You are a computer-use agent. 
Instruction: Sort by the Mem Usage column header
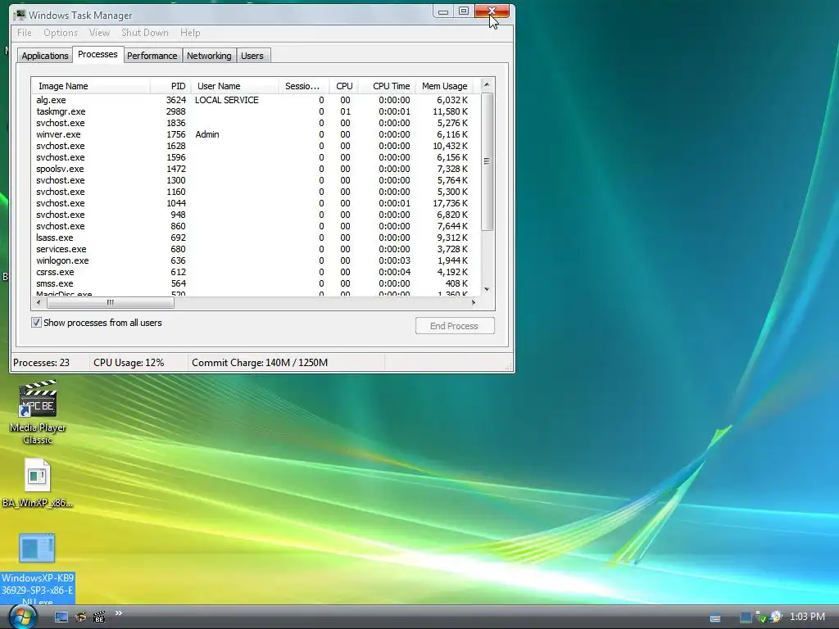[444, 86]
